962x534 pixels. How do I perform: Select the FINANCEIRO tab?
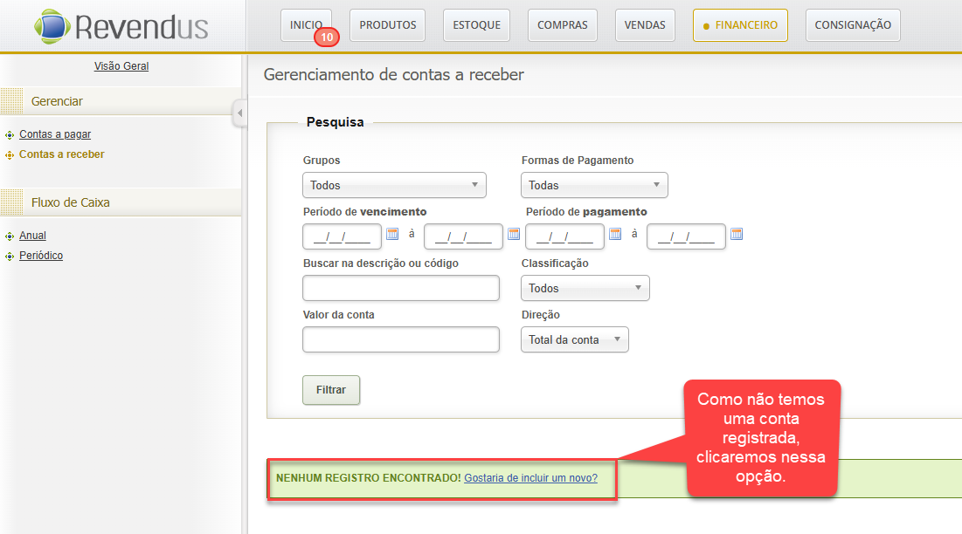tap(741, 25)
